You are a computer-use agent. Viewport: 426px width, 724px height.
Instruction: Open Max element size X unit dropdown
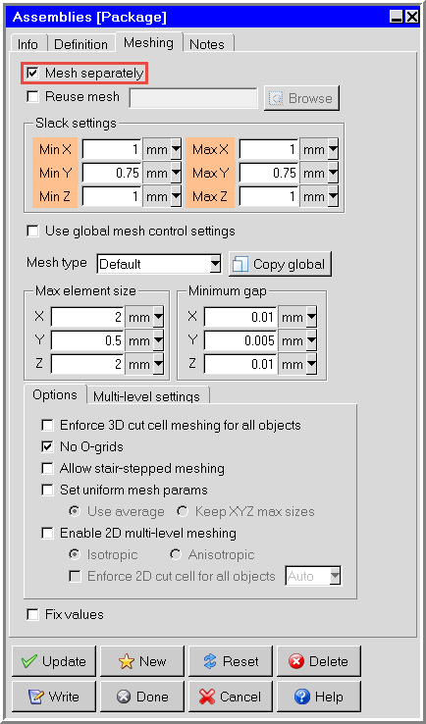click(158, 317)
